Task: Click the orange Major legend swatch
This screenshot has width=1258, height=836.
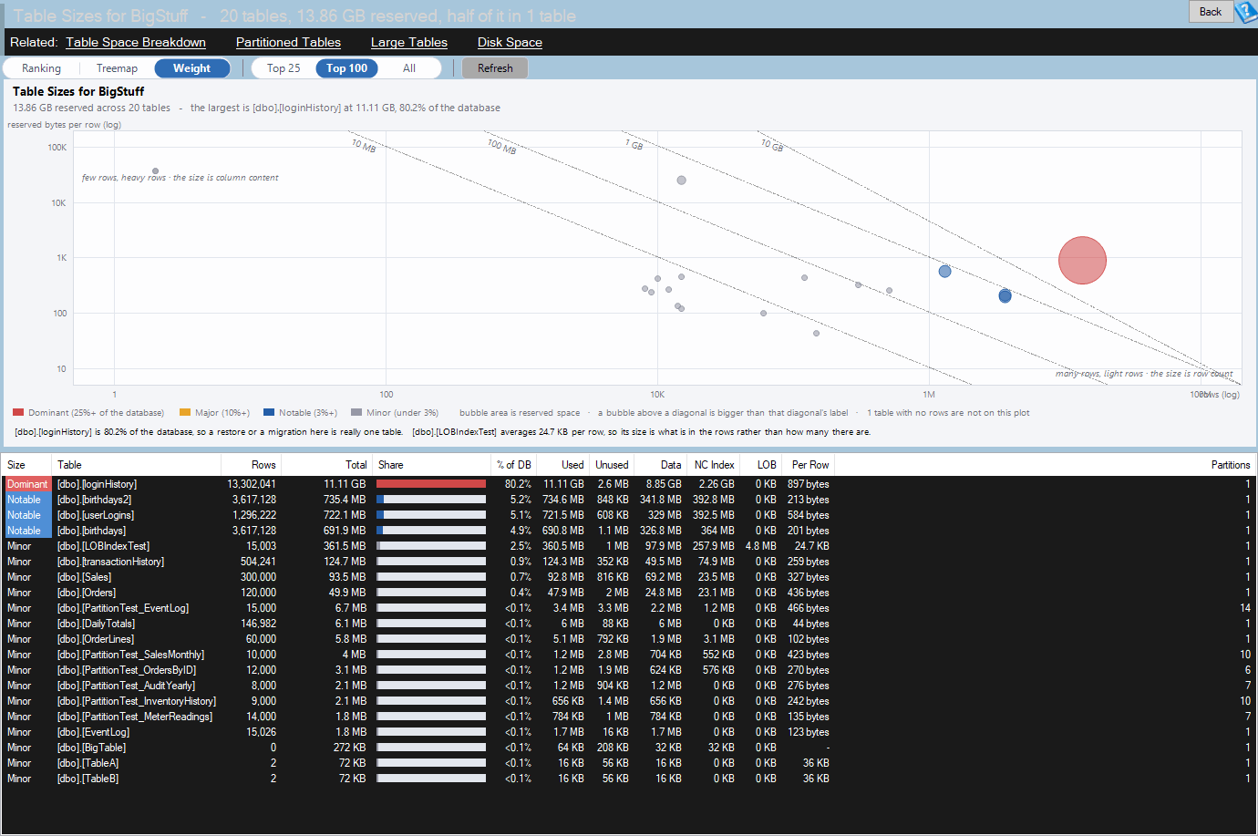Action: coord(185,412)
